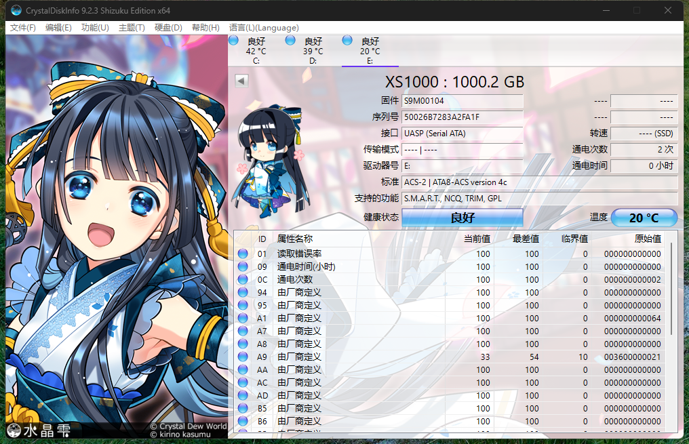Click the standard field ACS-2 | ATA8-ACS version 4c
This screenshot has width=689, height=444.
pyautogui.click(x=540, y=182)
